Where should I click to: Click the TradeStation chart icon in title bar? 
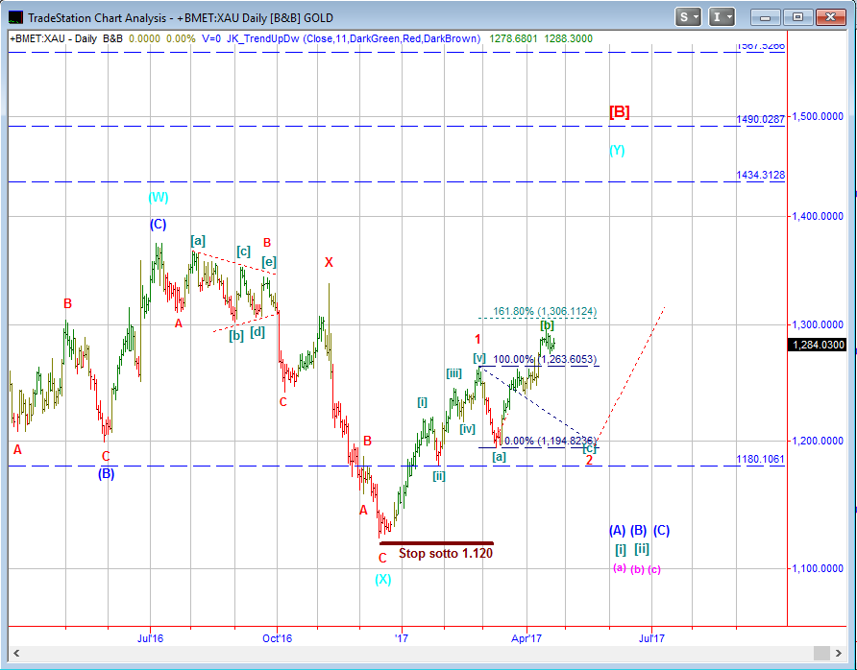(x=15, y=17)
